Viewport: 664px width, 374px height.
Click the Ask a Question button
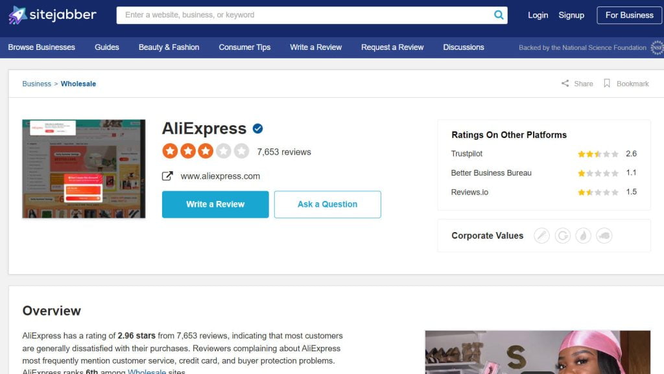327,204
